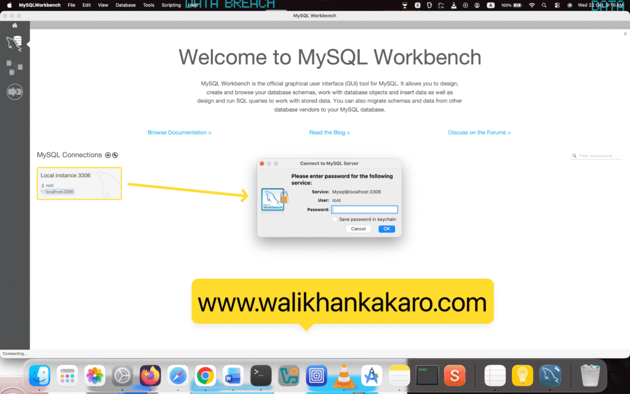Viewport: 630px width, 394px height.
Task: Click the Browse Documentation link
Action: [179, 132]
